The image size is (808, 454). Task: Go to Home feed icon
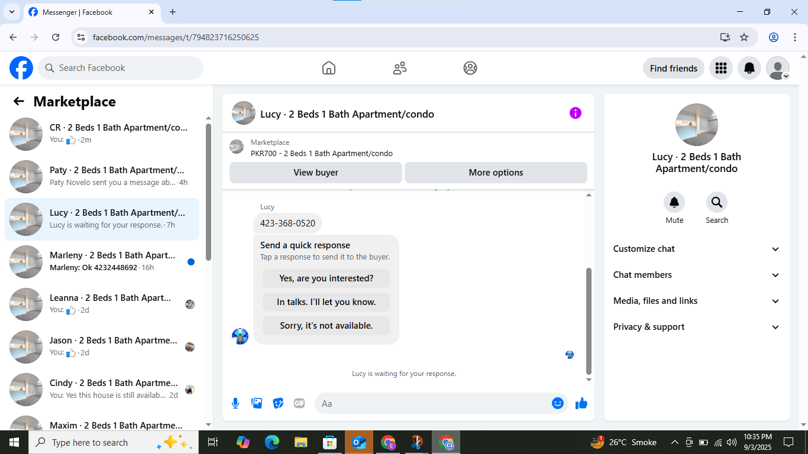tap(329, 68)
